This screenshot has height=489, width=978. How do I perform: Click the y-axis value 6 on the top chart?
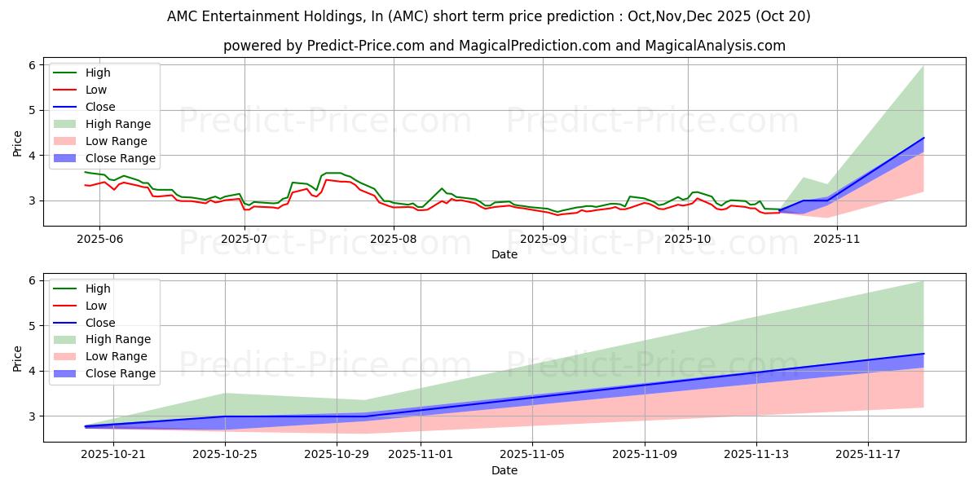[x=33, y=65]
